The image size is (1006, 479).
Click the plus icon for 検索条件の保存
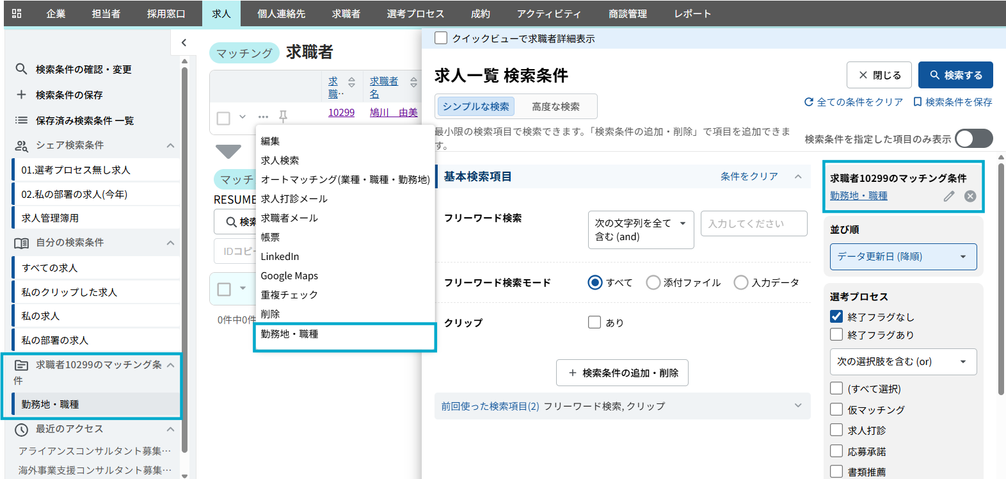pyautogui.click(x=21, y=95)
